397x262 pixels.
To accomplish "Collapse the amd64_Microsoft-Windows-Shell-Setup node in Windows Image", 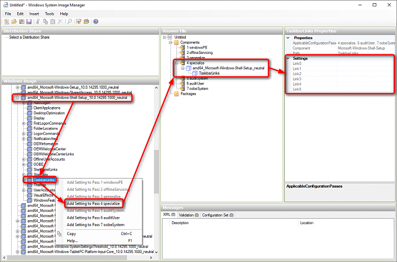I will tap(17, 98).
